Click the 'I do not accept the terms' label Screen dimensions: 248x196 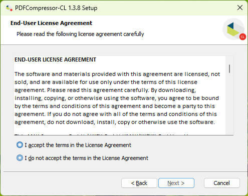click(86, 158)
